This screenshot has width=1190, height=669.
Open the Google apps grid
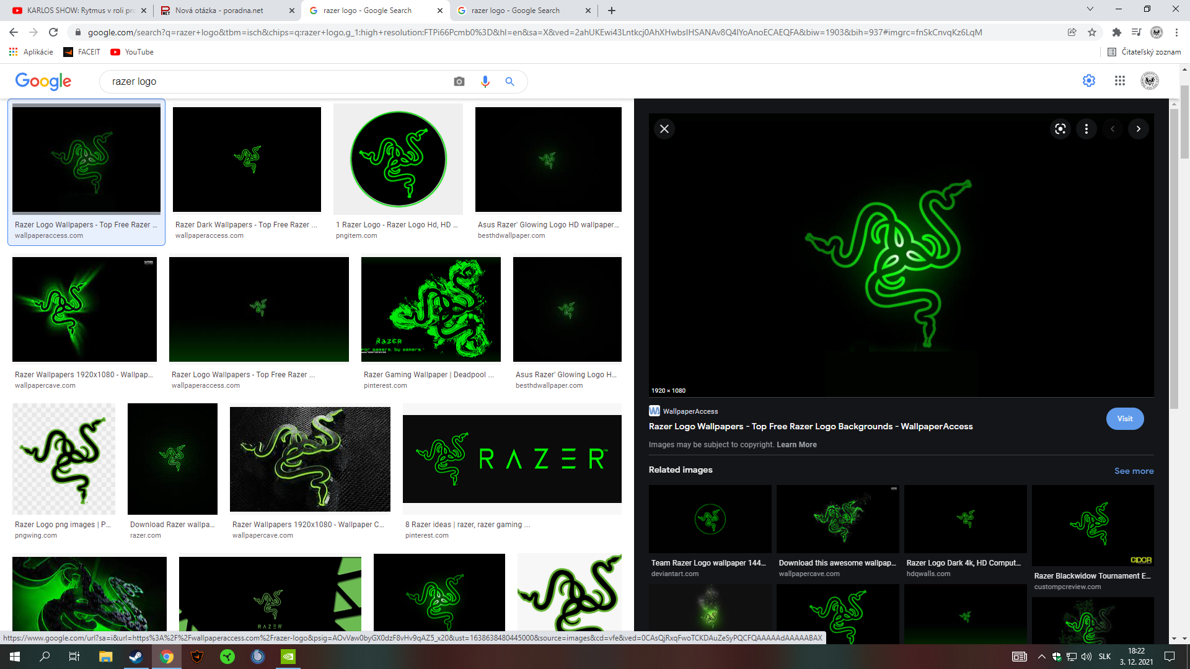click(x=1119, y=81)
